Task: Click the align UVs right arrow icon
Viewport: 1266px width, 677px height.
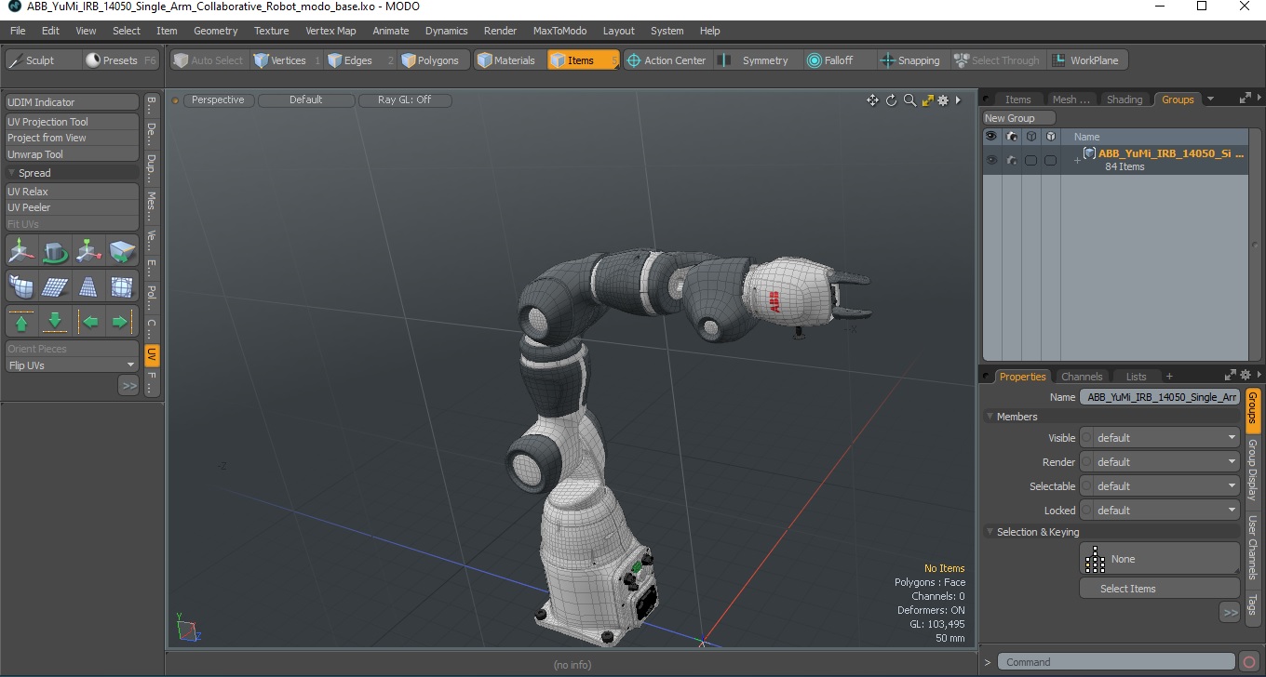Action: point(122,322)
